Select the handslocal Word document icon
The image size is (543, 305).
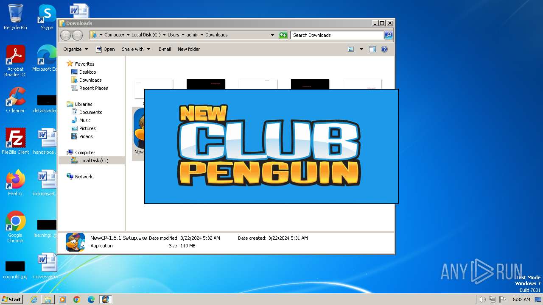pos(45,141)
